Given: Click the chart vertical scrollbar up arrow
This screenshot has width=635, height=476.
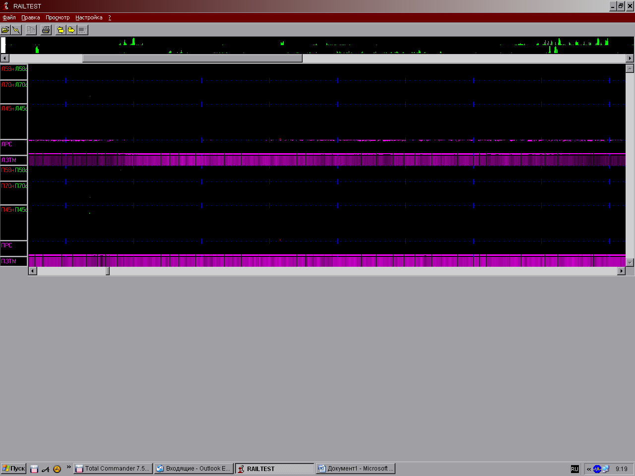Looking at the screenshot, I should [630, 68].
